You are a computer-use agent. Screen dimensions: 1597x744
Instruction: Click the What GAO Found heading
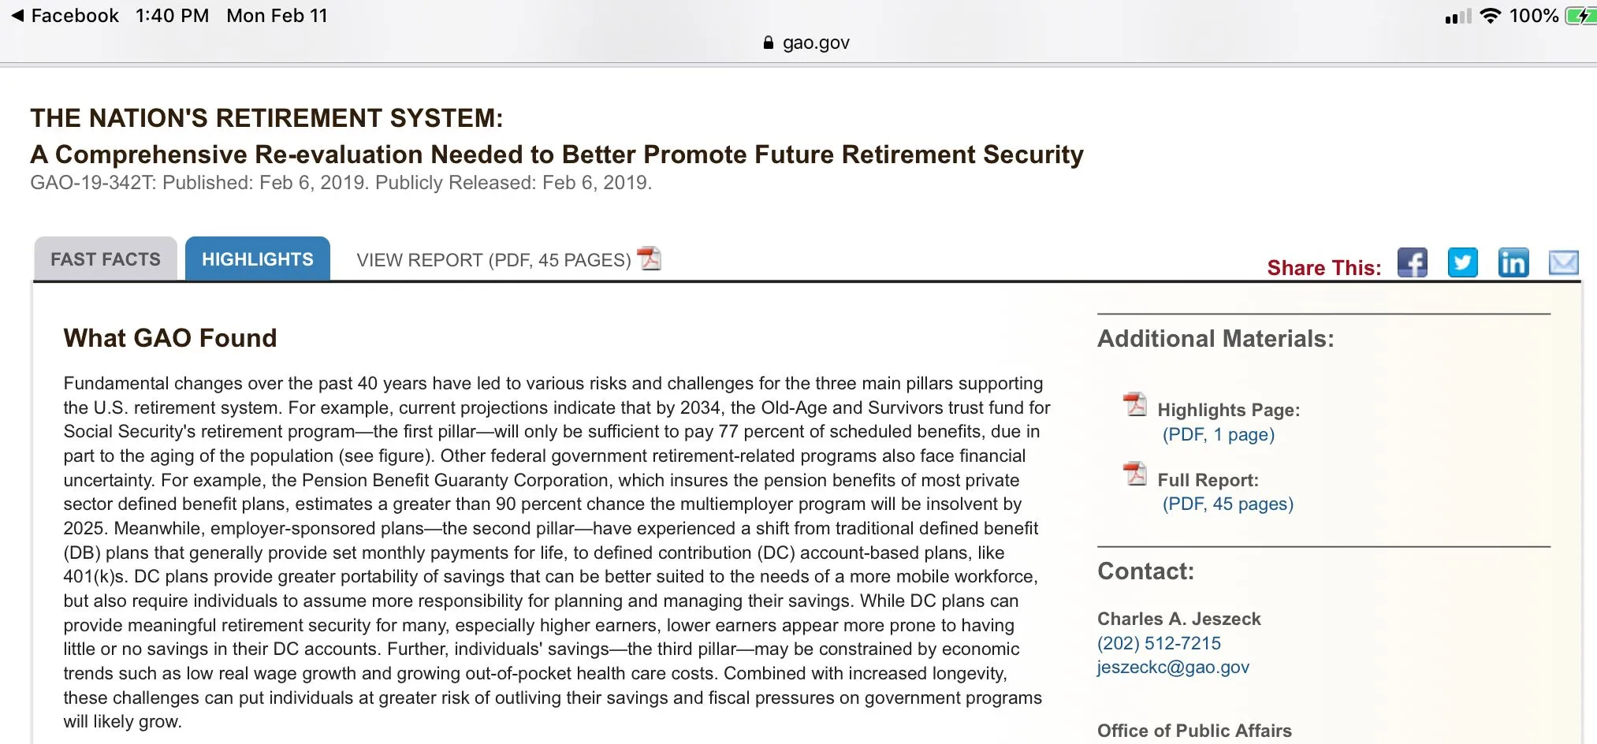[x=170, y=338]
